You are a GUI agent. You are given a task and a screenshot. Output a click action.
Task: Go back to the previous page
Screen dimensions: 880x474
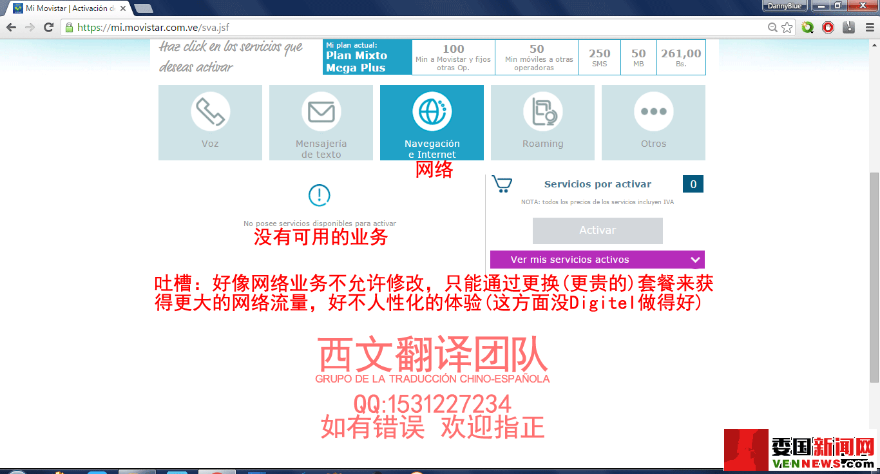point(11,28)
